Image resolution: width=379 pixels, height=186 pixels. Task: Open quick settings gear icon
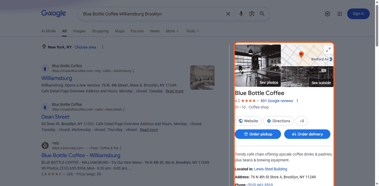pos(328,14)
